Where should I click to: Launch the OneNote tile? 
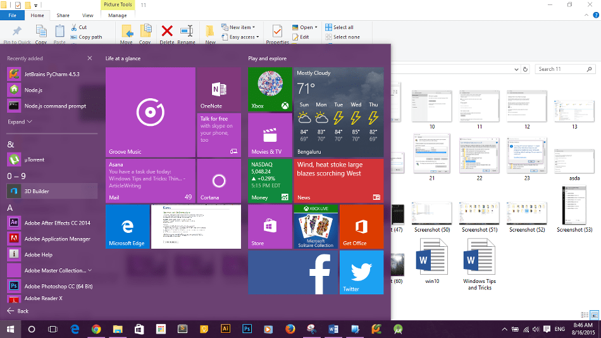(x=218, y=89)
